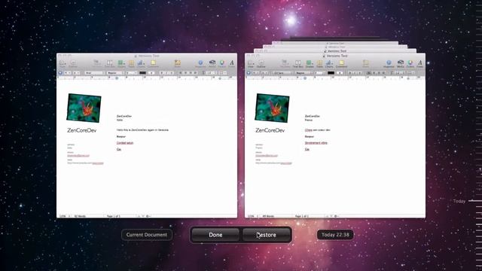Click Outline icon in current document window
The height and width of the screenshot is (271, 482).
point(73,63)
